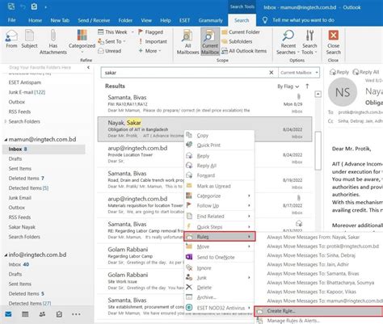Open the Calendar view icon
Screen dimensions: 383x324
[25, 314]
